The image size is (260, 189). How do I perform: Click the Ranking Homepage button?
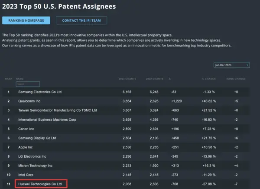coord(26,20)
